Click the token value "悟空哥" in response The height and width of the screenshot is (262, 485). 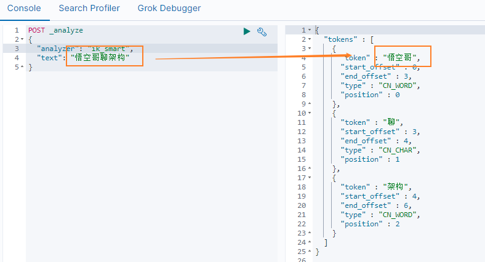click(401, 58)
